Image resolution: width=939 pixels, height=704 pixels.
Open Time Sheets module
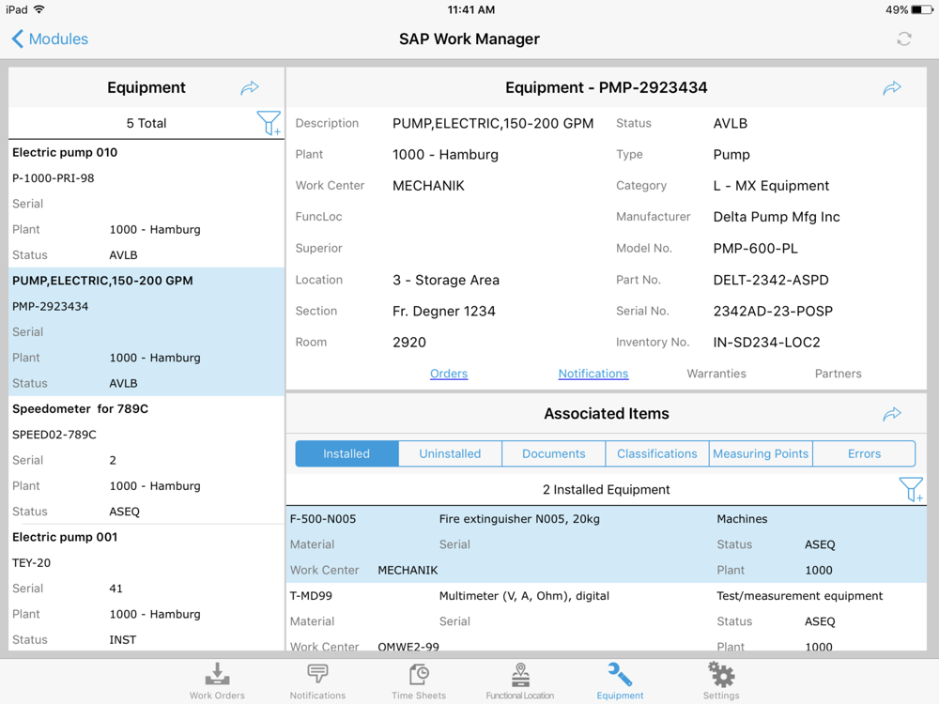click(x=419, y=681)
